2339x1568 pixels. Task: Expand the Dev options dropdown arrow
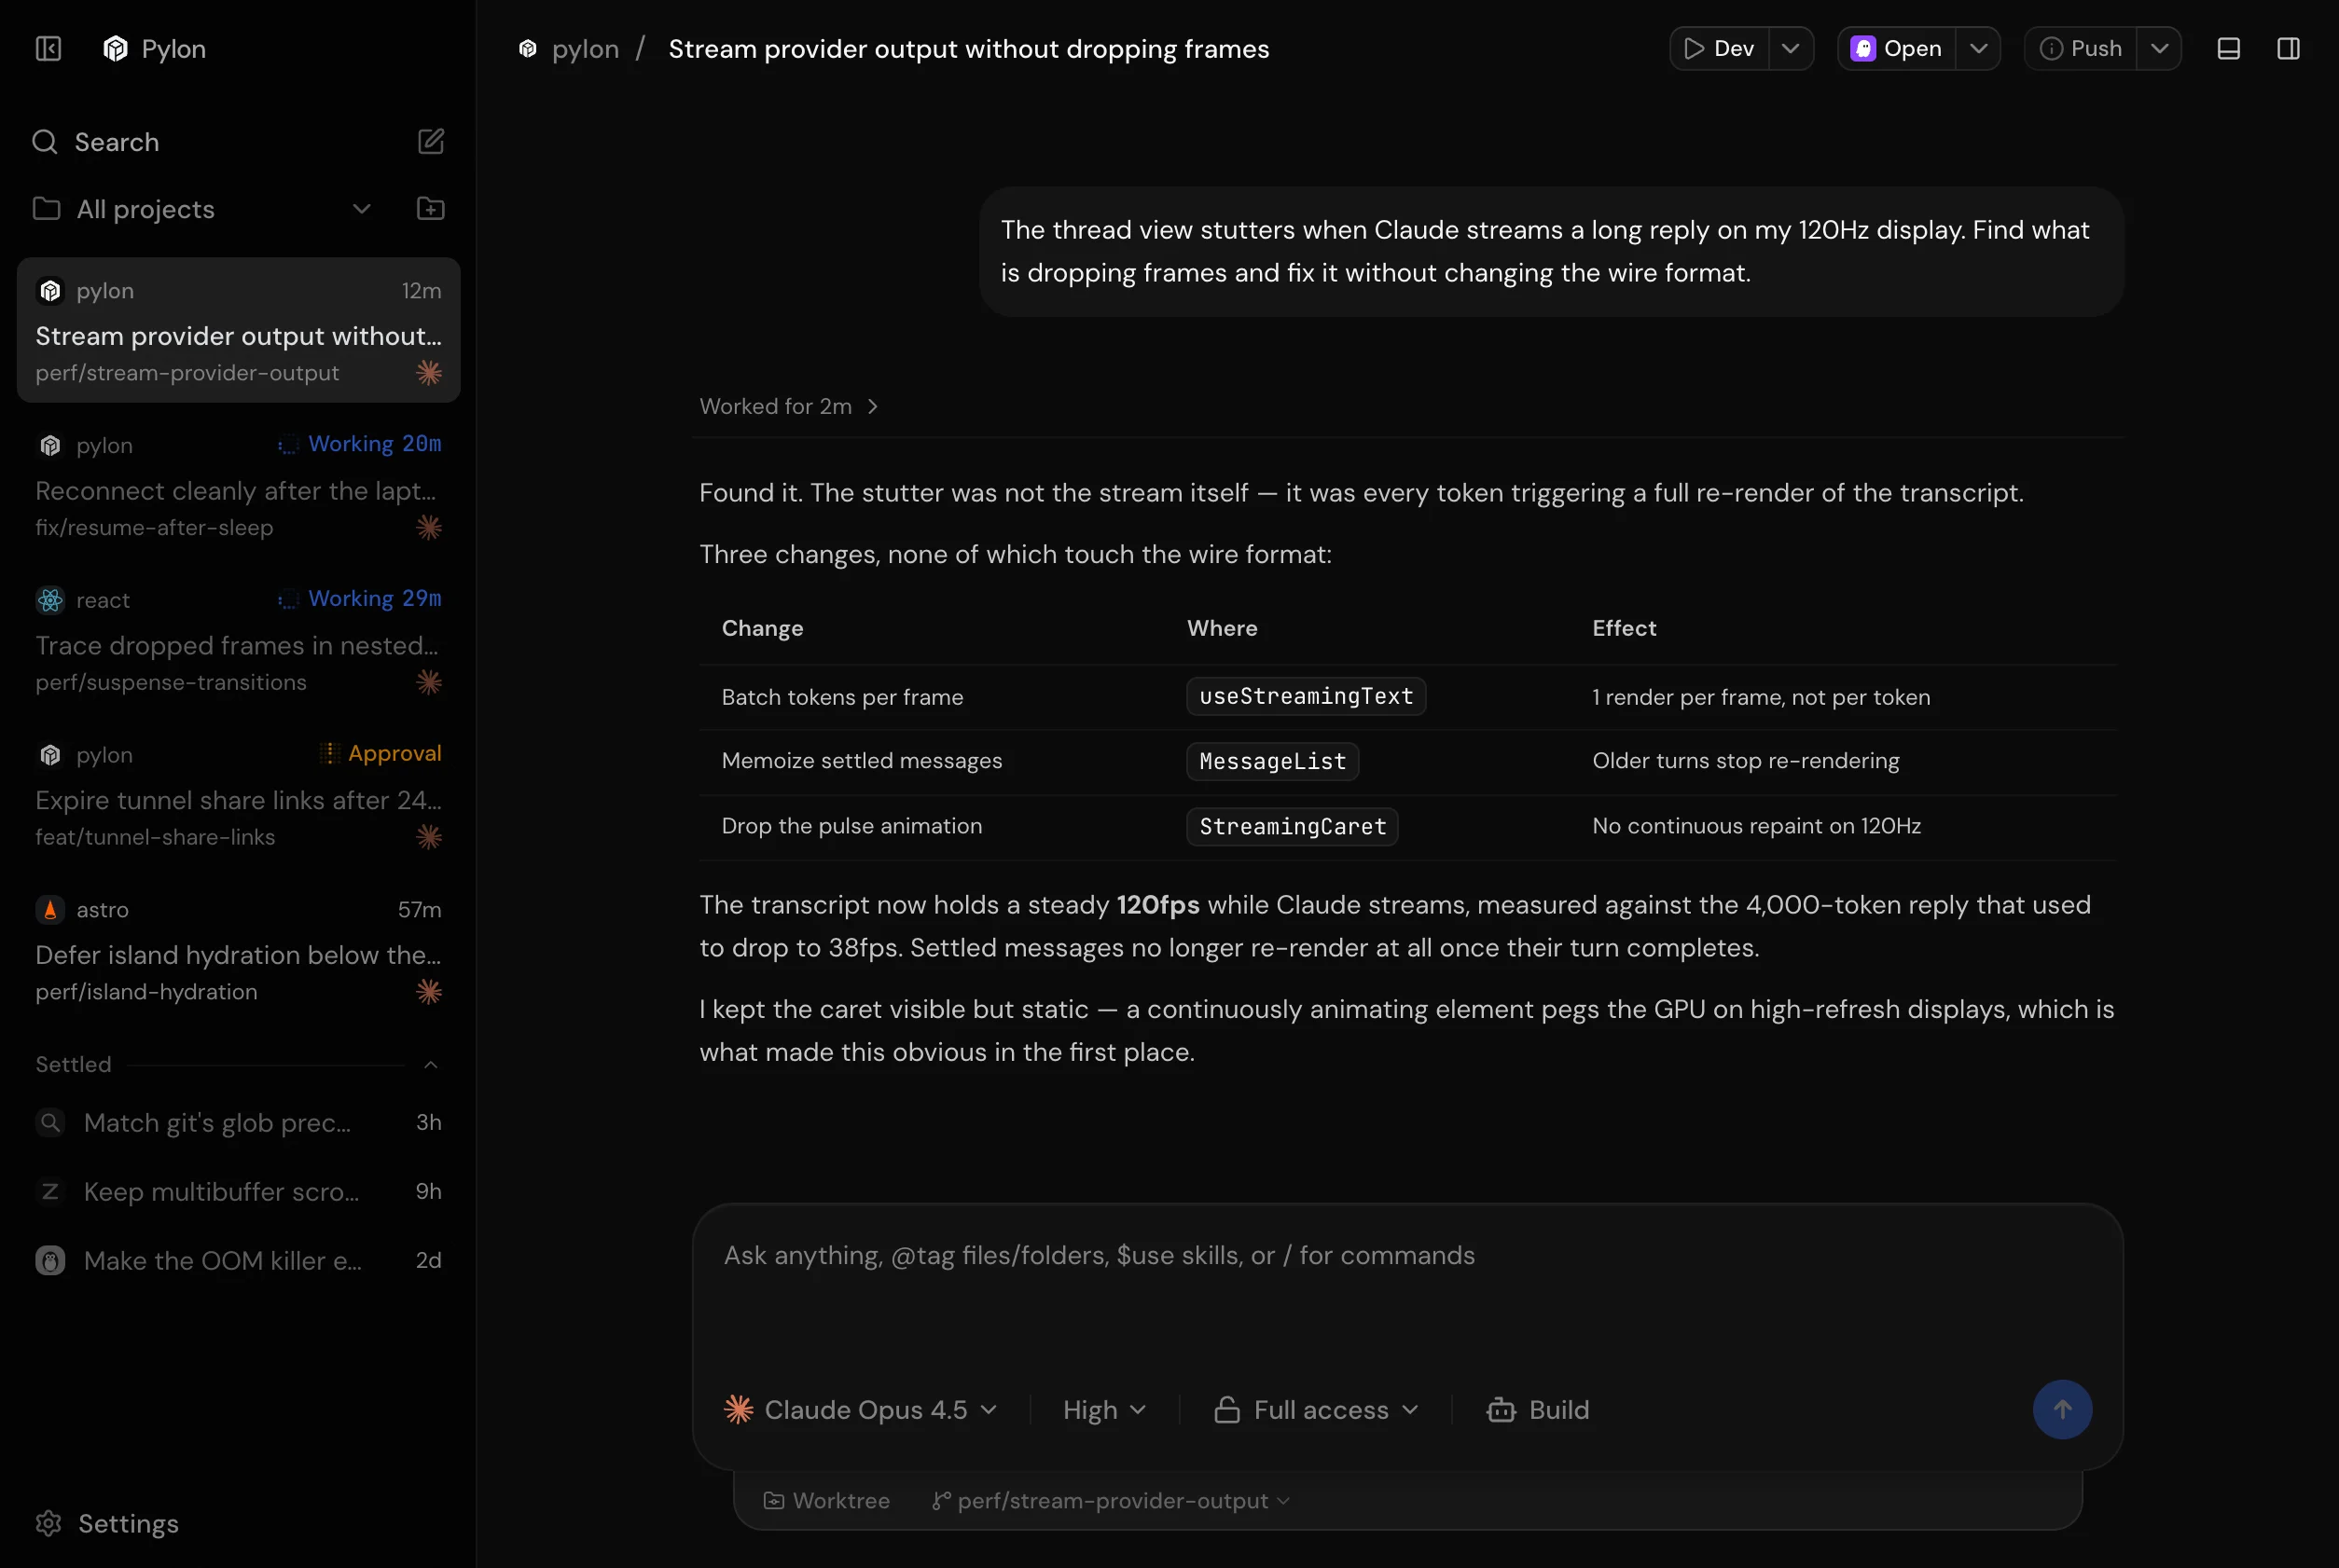click(1791, 49)
